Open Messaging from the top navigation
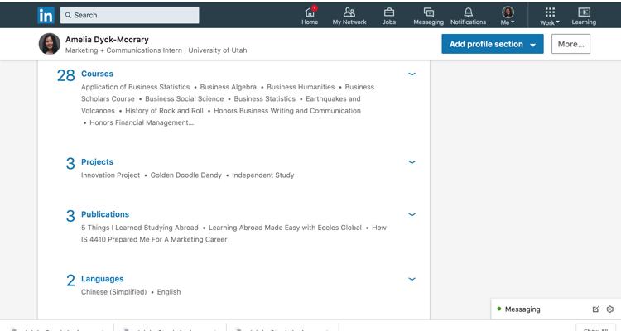 (428, 16)
